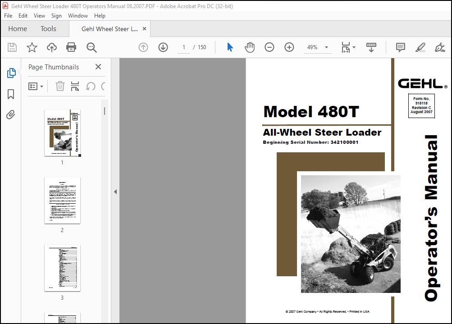Viewport: 452px width, 324px height.
Task: Click the 'Model 480T' title text
Action: click(x=311, y=112)
